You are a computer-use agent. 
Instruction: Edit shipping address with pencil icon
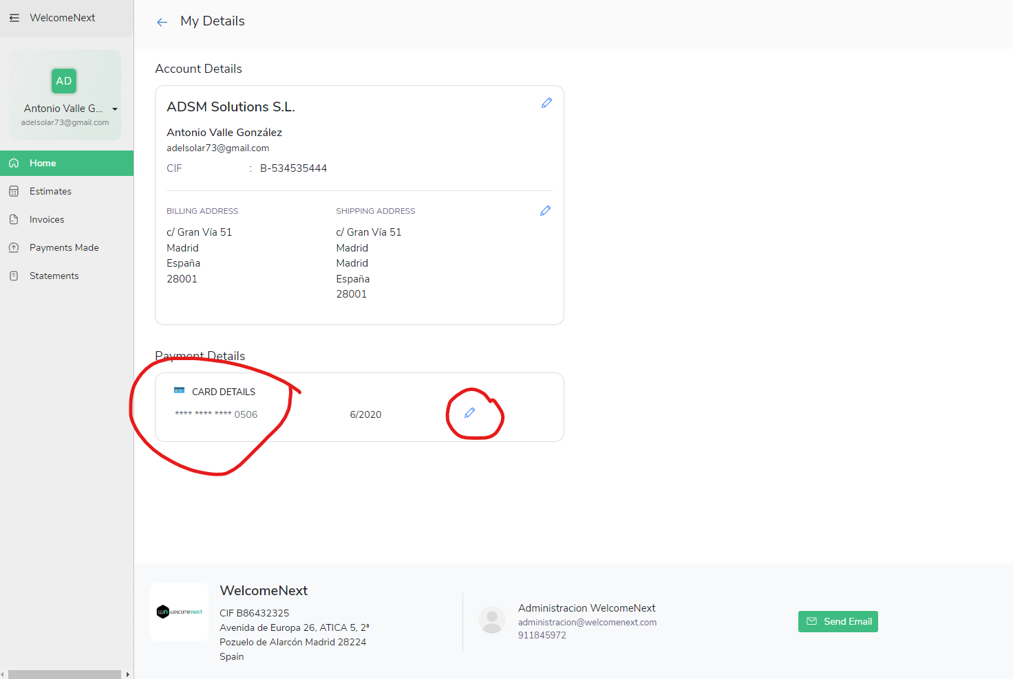coord(545,210)
